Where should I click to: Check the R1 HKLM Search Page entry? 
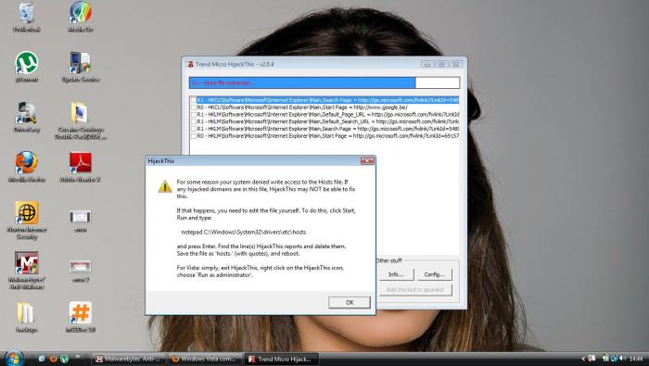[193, 129]
